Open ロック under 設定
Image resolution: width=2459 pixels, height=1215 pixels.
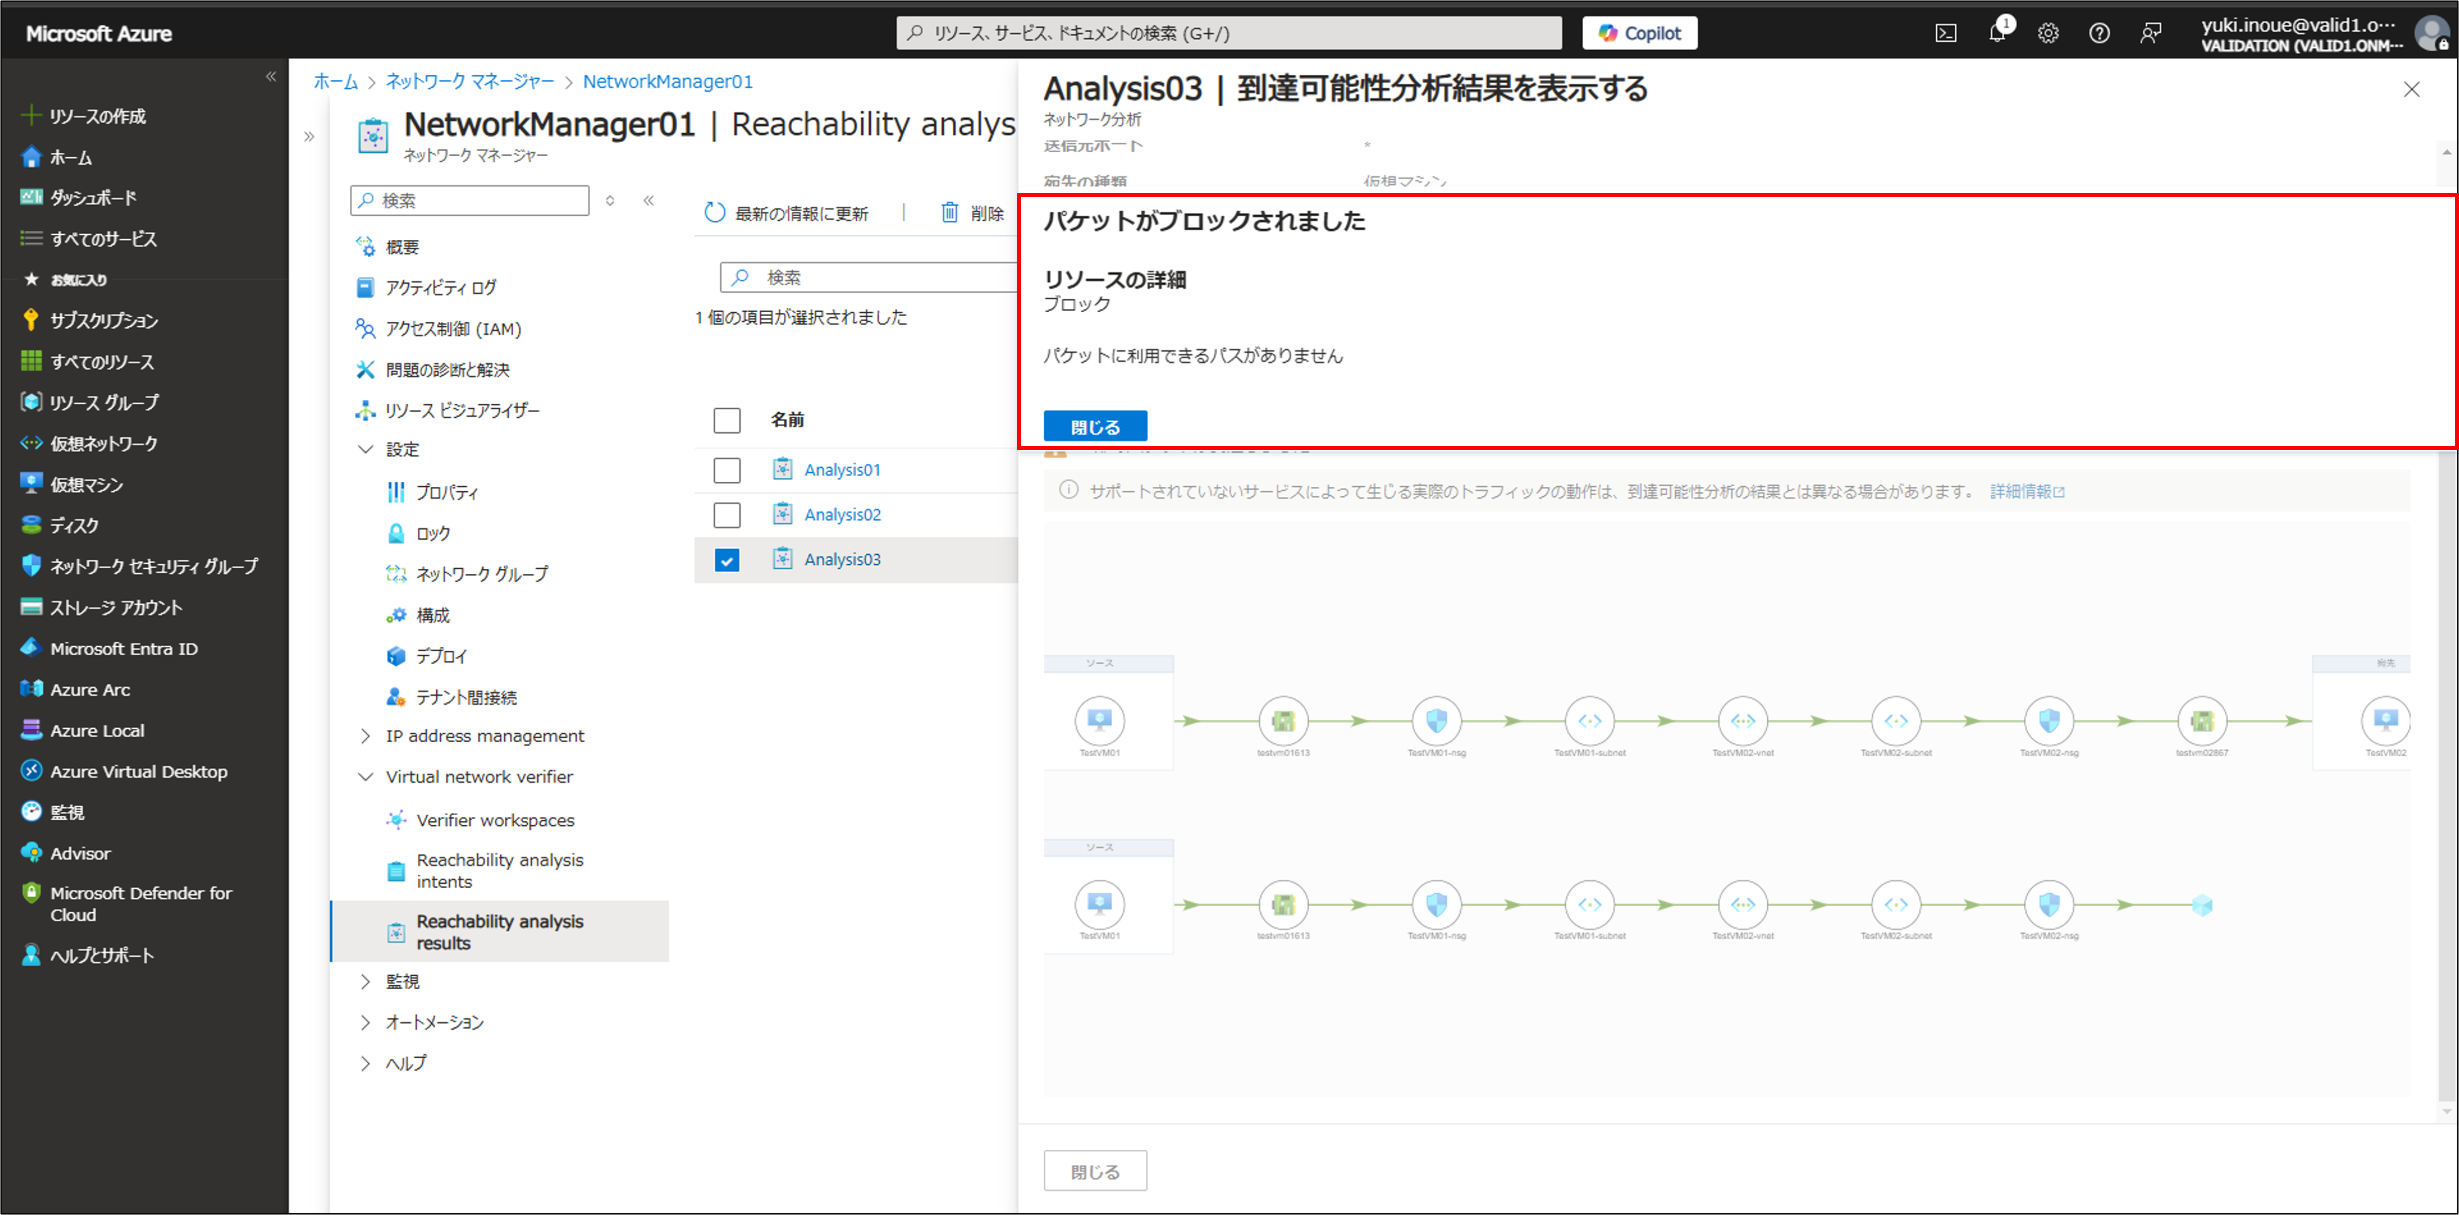(418, 534)
